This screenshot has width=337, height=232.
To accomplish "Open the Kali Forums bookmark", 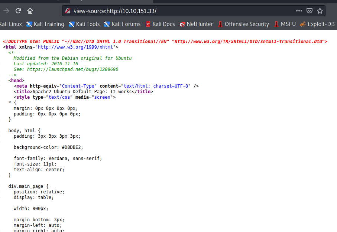I will 122,24.
